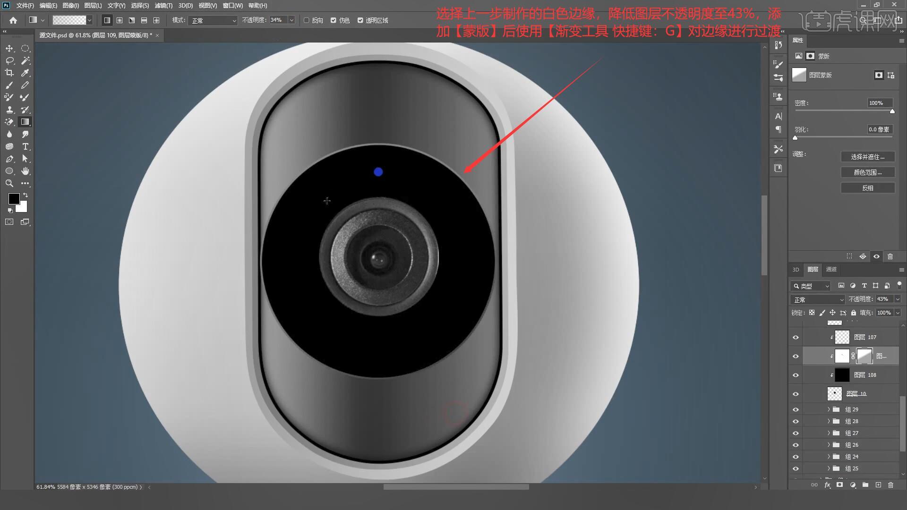Viewport: 907px width, 510px height.
Task: Open layer fill 100% dropdown
Action: (x=898, y=313)
